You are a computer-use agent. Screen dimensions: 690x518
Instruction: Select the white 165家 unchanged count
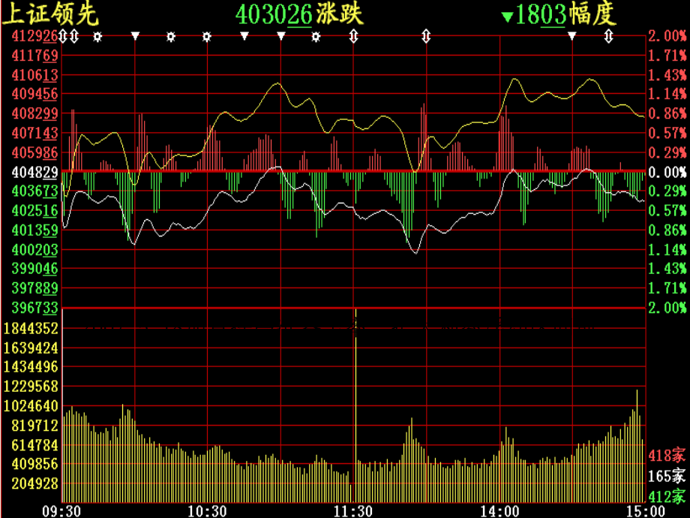coord(667,476)
